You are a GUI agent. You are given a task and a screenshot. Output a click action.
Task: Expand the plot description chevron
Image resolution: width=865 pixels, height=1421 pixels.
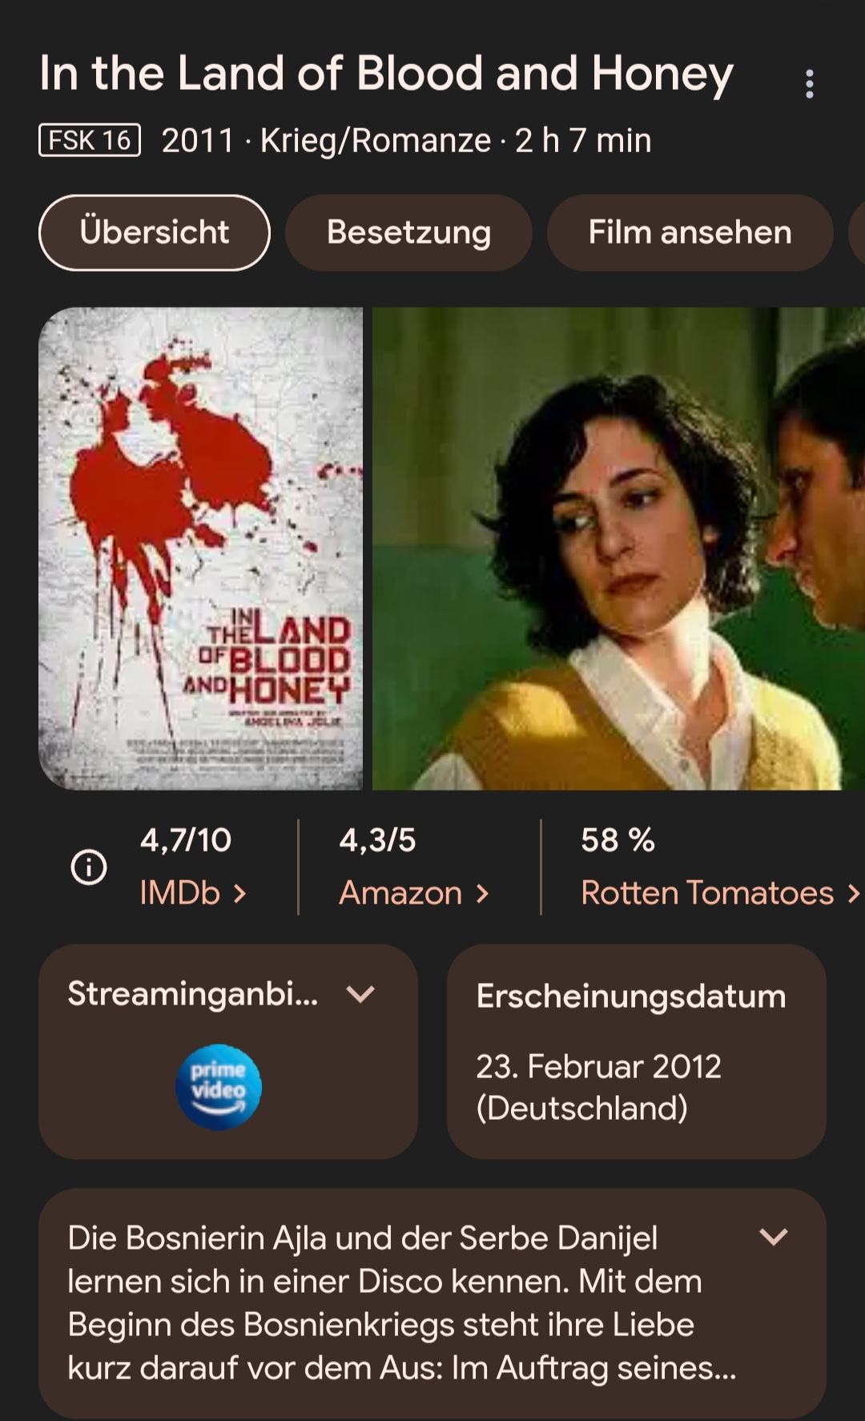[x=774, y=1237]
